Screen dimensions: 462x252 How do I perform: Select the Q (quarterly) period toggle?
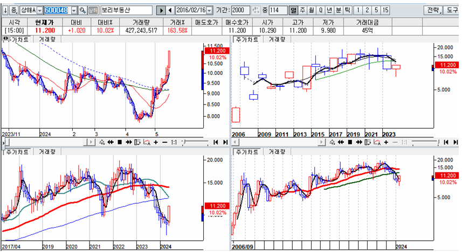[x=321, y=10]
